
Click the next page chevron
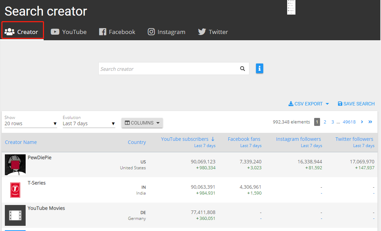pyautogui.click(x=362, y=122)
